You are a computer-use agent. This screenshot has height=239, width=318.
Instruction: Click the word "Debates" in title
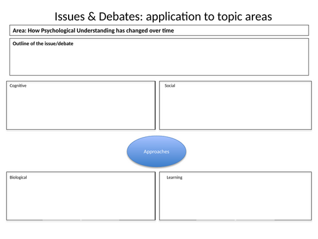121,17
